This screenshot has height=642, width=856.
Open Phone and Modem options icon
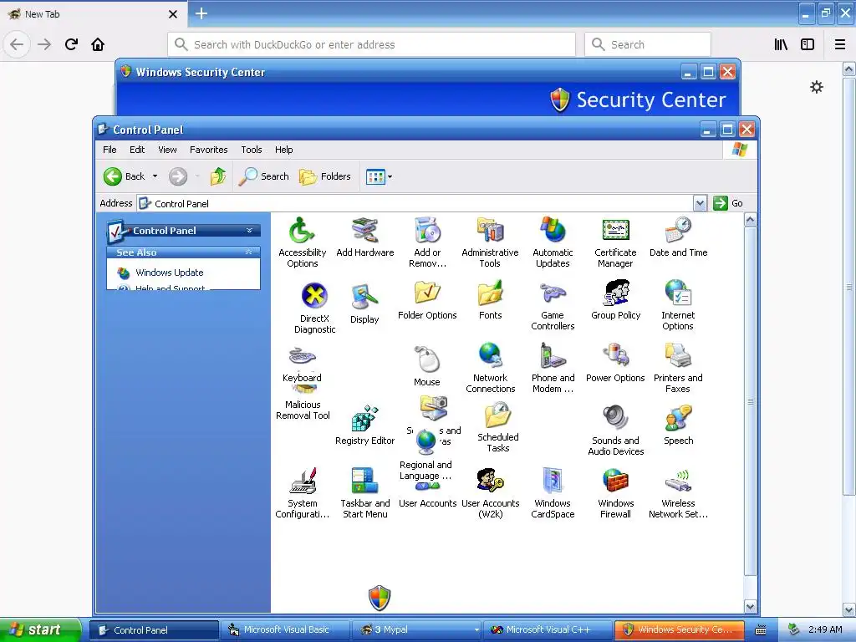(x=553, y=368)
